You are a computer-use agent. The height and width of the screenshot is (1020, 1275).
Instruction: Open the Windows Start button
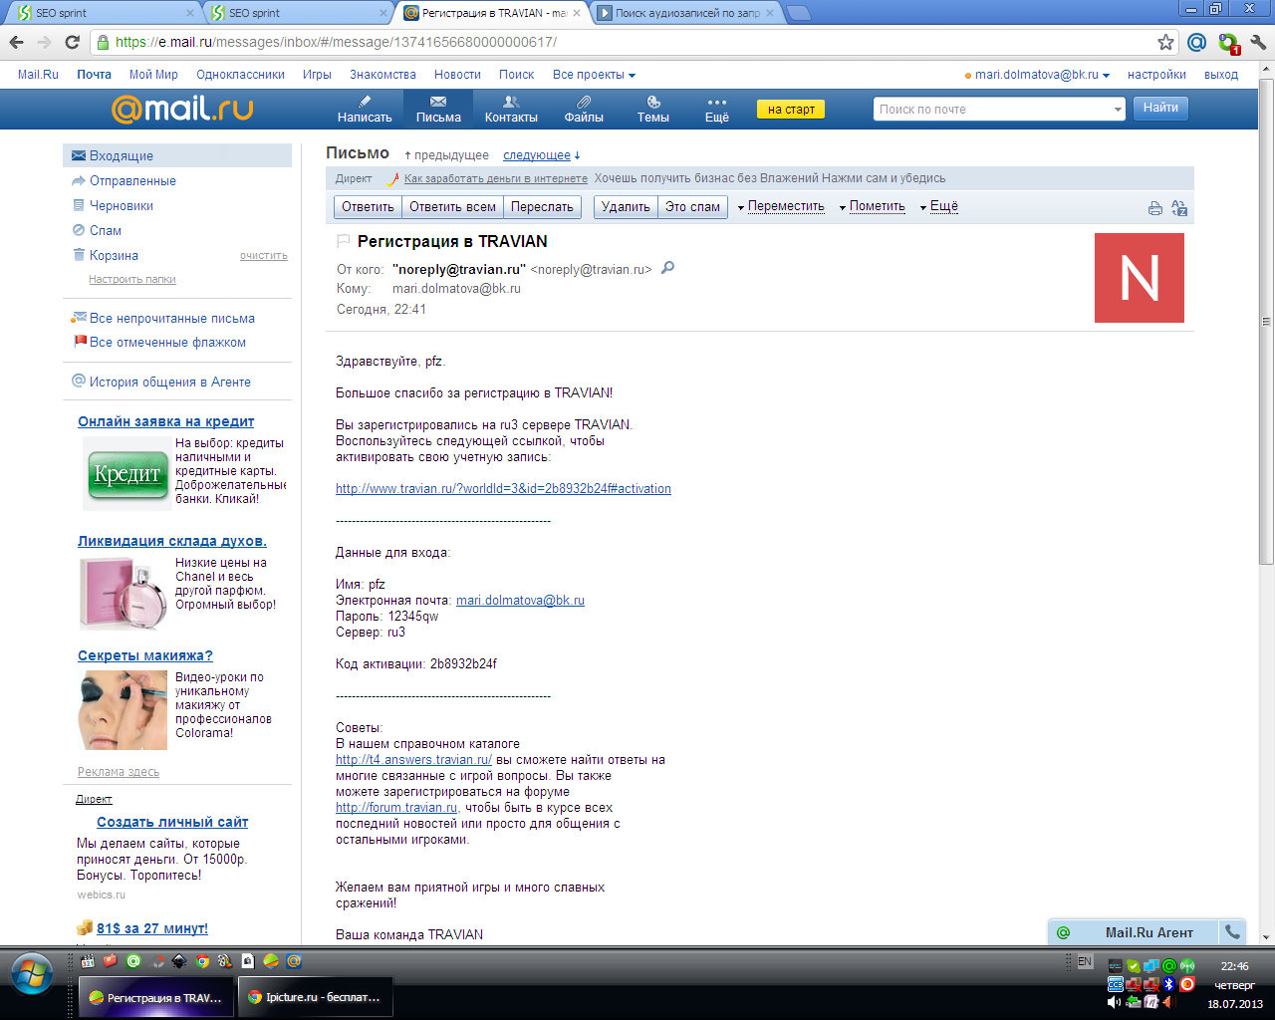32,973
